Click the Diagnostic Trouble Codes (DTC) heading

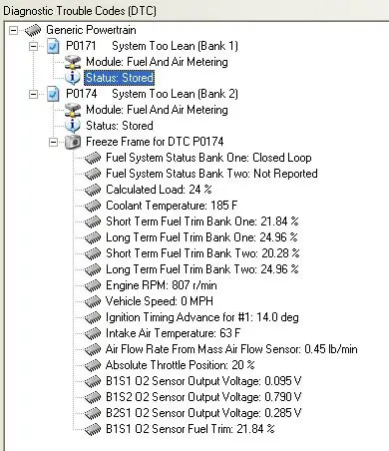click(80, 11)
